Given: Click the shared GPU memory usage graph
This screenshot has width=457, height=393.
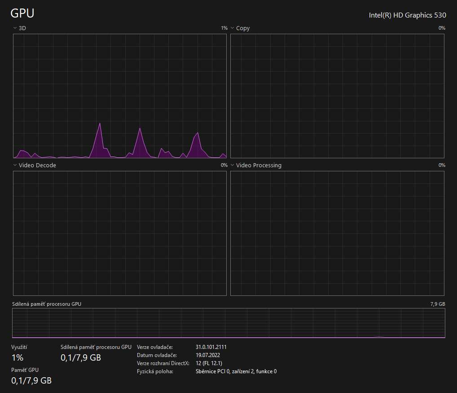Looking at the screenshot, I should tap(228, 323).
